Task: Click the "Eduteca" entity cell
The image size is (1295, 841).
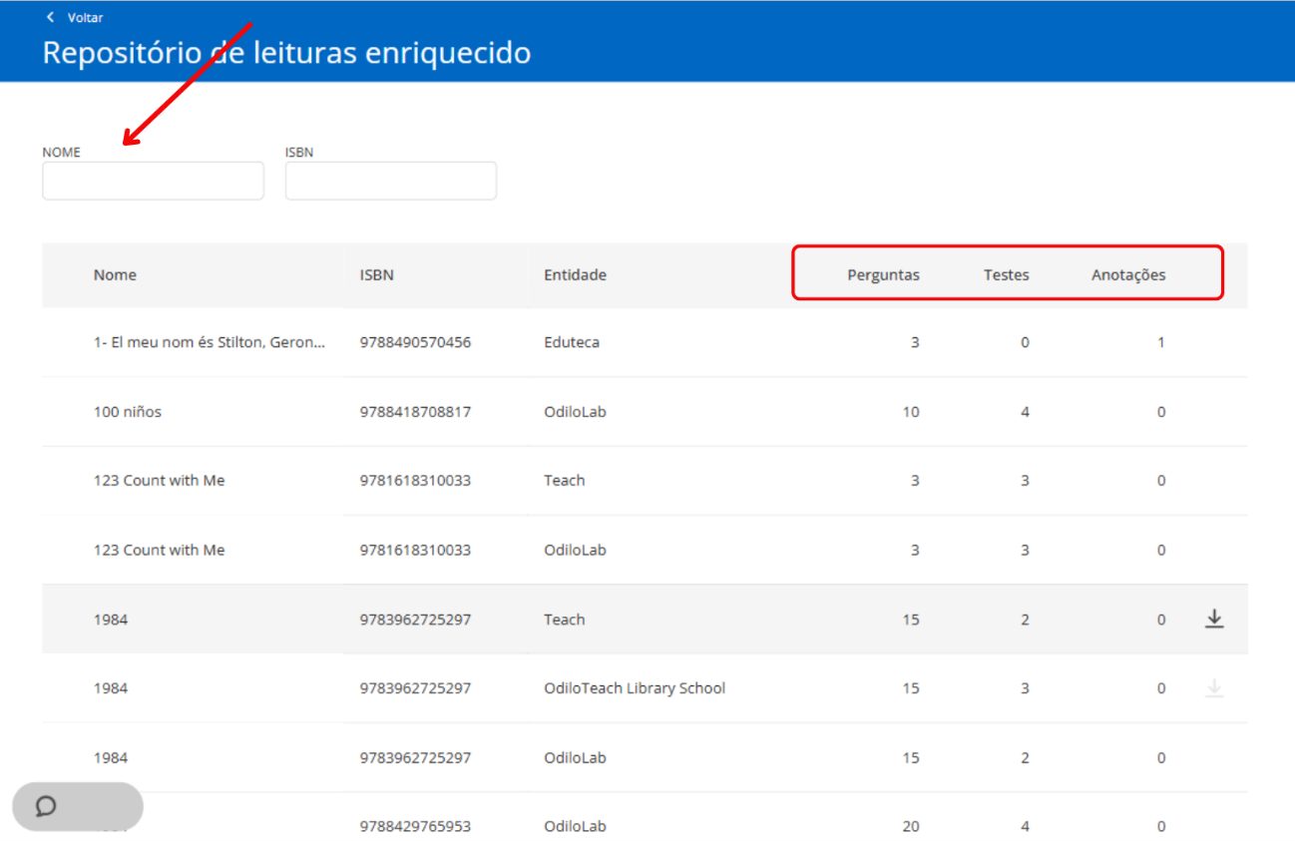Action: [572, 342]
